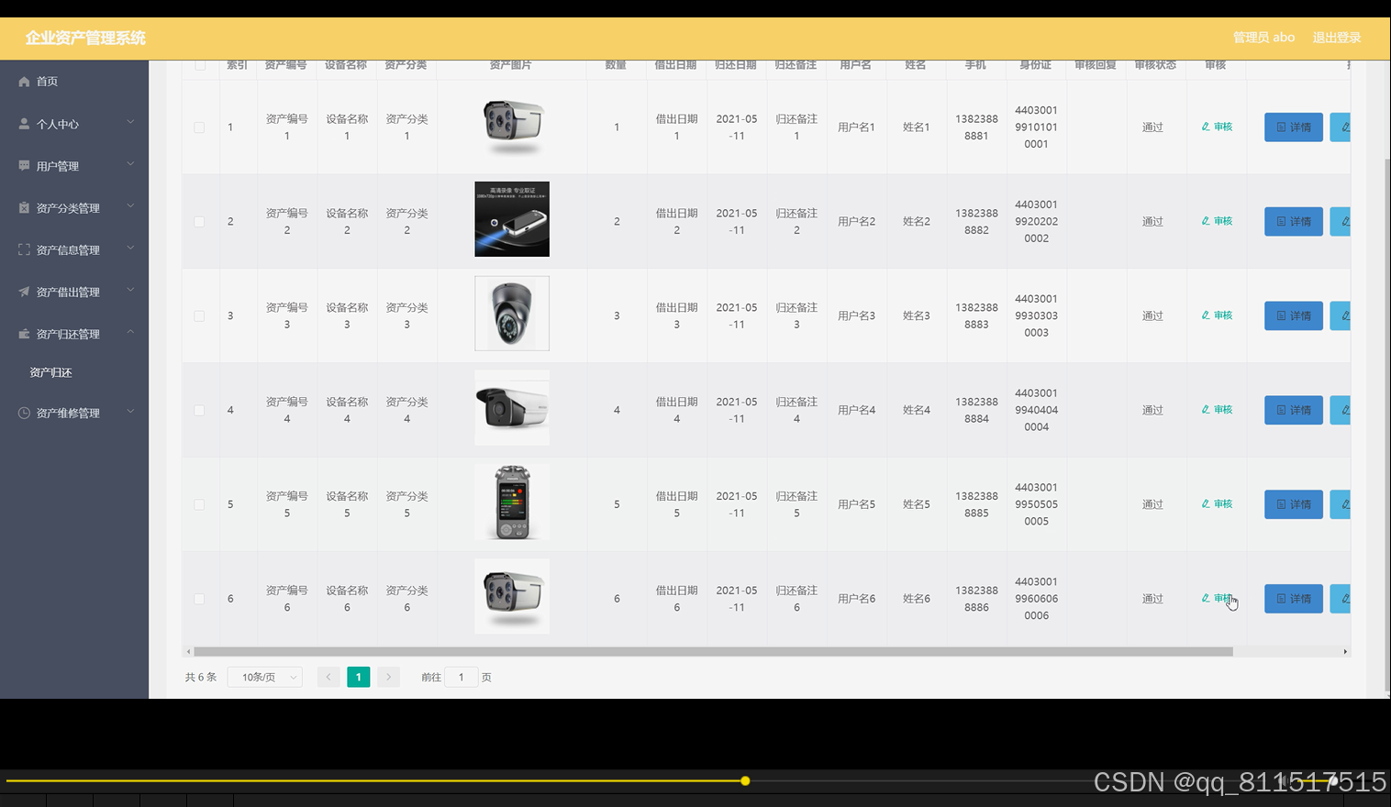
Task: Click the edit icon button in row 2
Action: tap(1341, 221)
